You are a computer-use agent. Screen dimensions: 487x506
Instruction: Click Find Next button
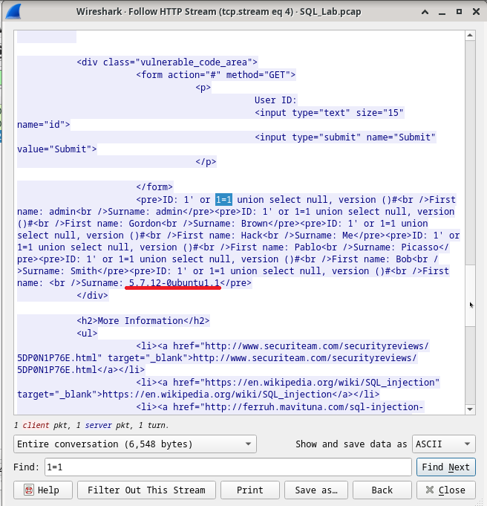coord(446,467)
